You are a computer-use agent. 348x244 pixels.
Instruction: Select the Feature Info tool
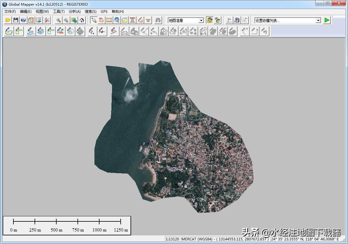click(x=117, y=20)
